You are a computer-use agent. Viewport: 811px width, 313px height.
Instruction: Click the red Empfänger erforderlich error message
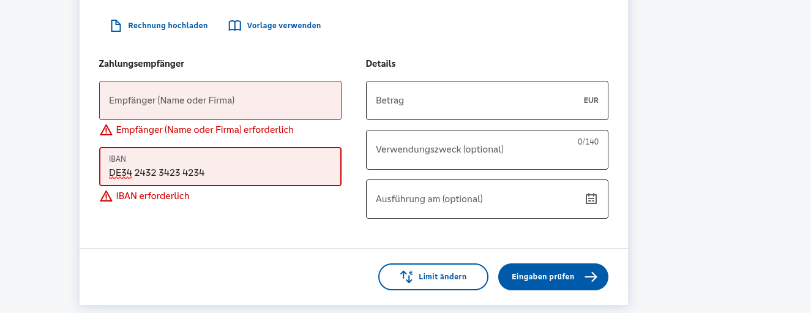tap(204, 130)
